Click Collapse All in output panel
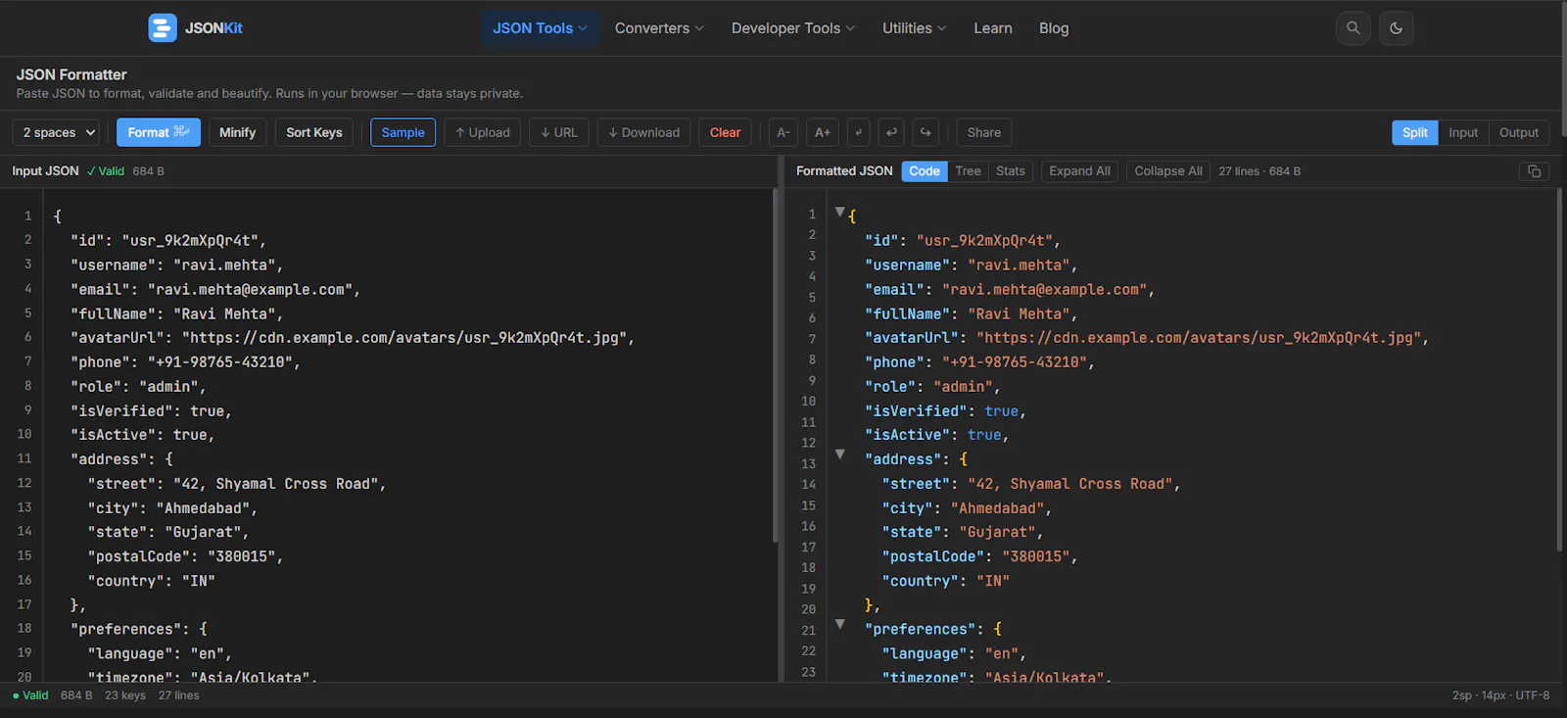 pos(1167,171)
